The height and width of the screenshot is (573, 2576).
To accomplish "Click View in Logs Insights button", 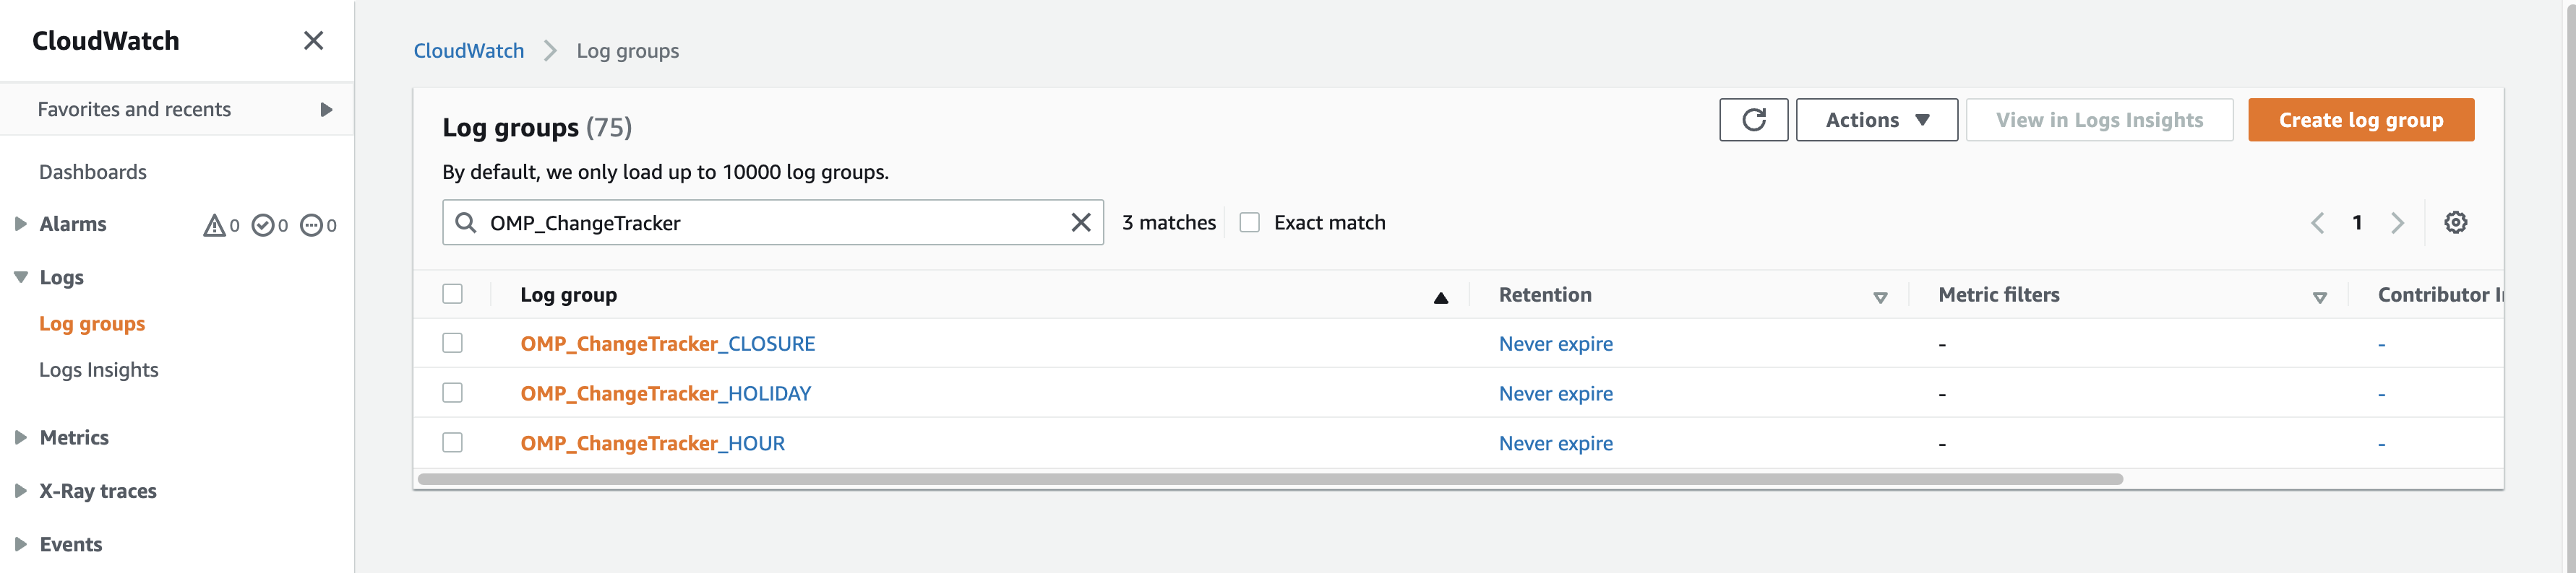I will point(2099,120).
